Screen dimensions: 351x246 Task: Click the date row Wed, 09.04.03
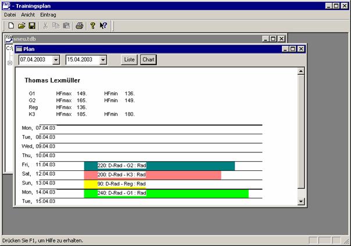click(x=38, y=147)
